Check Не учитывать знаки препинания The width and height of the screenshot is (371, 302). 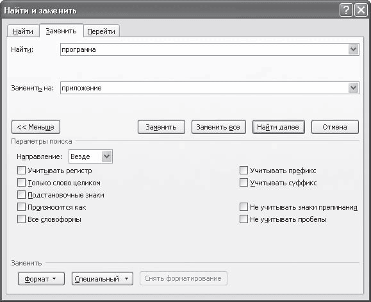click(243, 207)
